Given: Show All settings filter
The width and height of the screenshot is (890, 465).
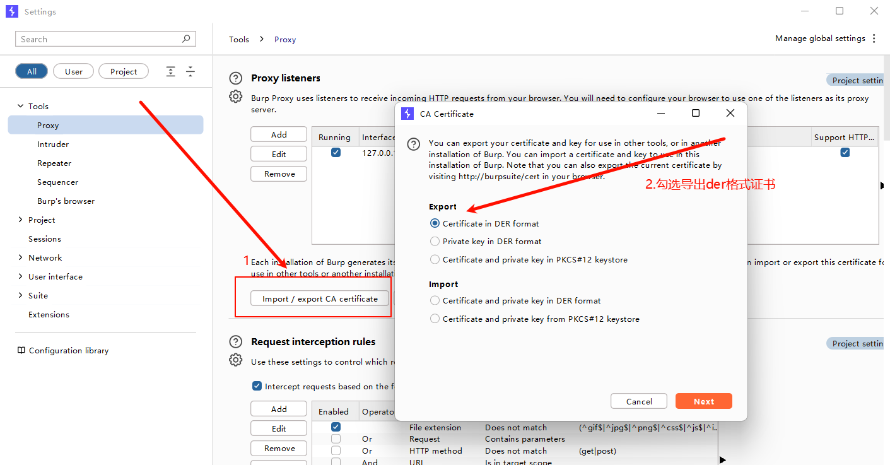Looking at the screenshot, I should point(32,71).
